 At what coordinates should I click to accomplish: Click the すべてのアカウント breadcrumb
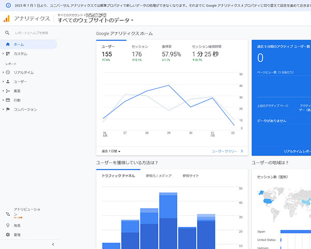pyautogui.click(x=70, y=15)
